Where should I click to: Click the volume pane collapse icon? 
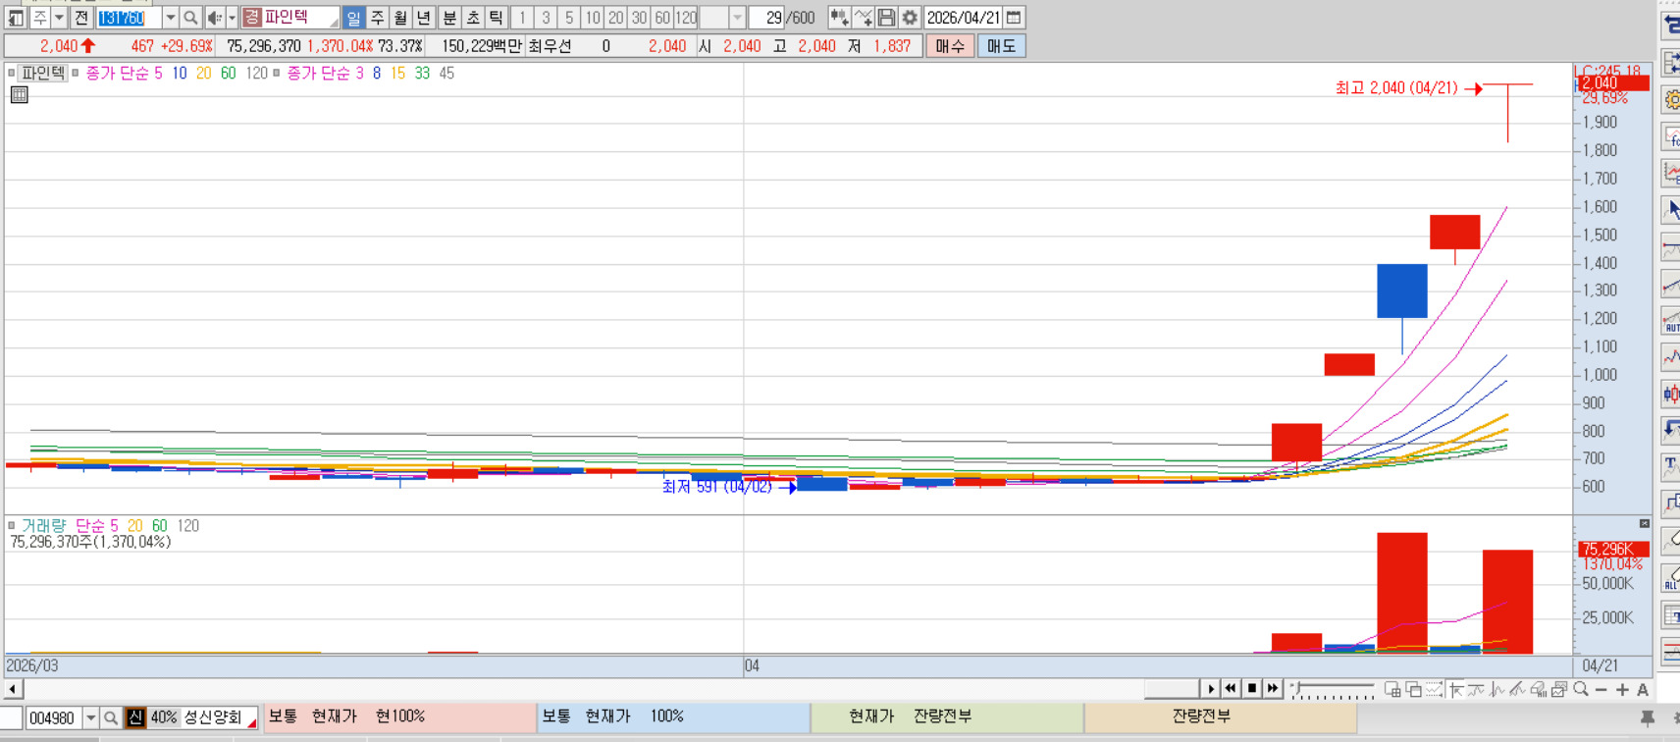coord(1645,523)
